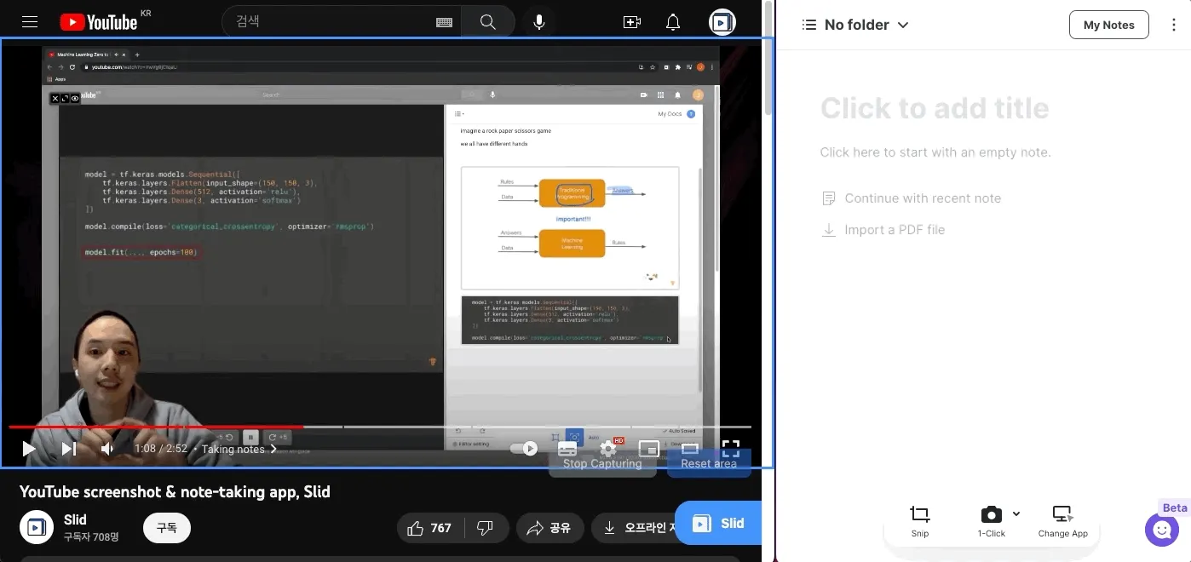The height and width of the screenshot is (562, 1191).
Task: Click the blue Slid extension button
Action: click(718, 523)
